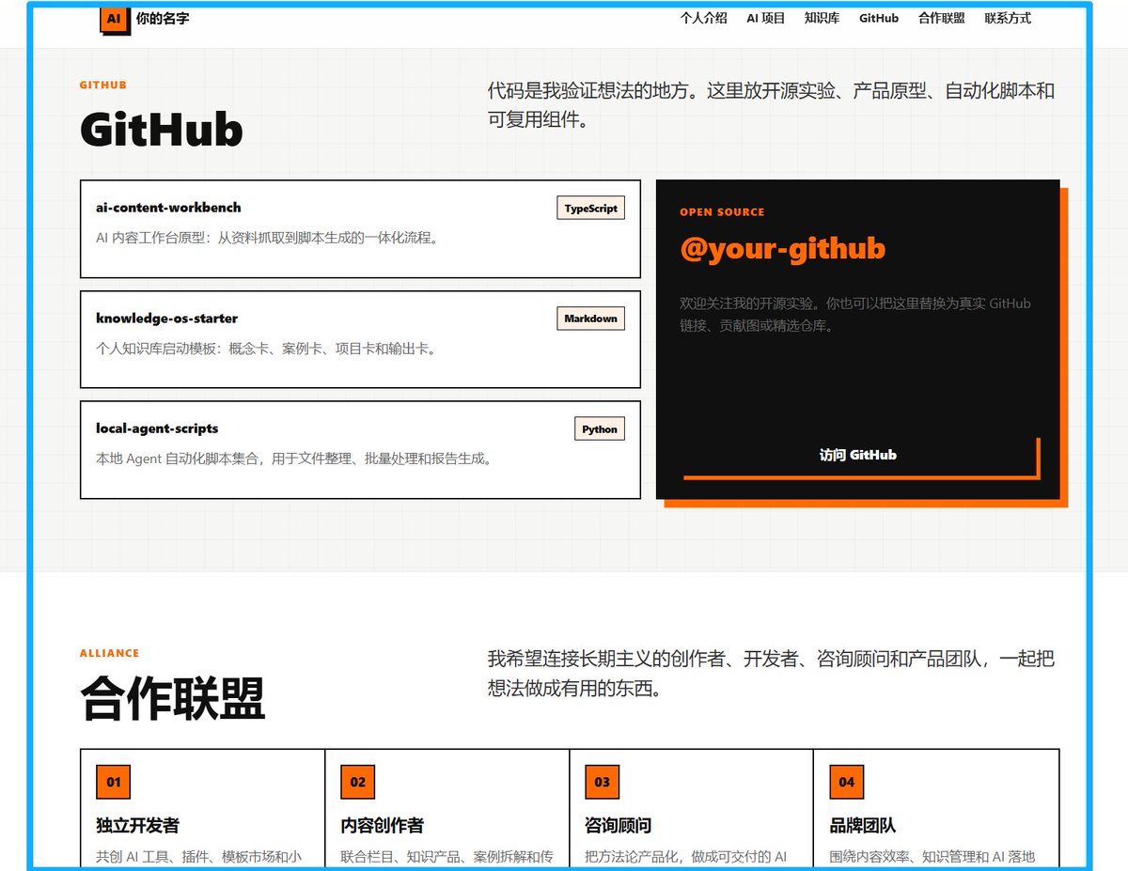The width and height of the screenshot is (1128, 871).
Task: Select the 02 badge on 内容创作者 card
Action: pos(358,782)
